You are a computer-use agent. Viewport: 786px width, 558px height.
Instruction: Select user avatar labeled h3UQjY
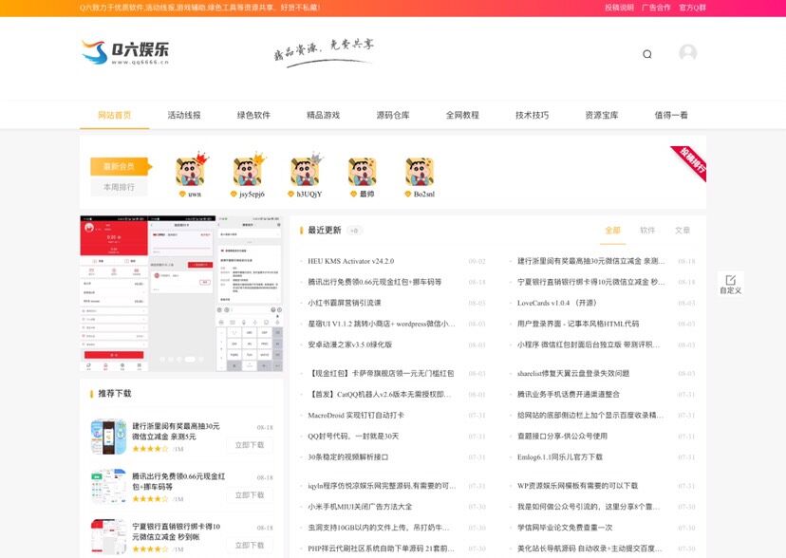click(x=306, y=172)
